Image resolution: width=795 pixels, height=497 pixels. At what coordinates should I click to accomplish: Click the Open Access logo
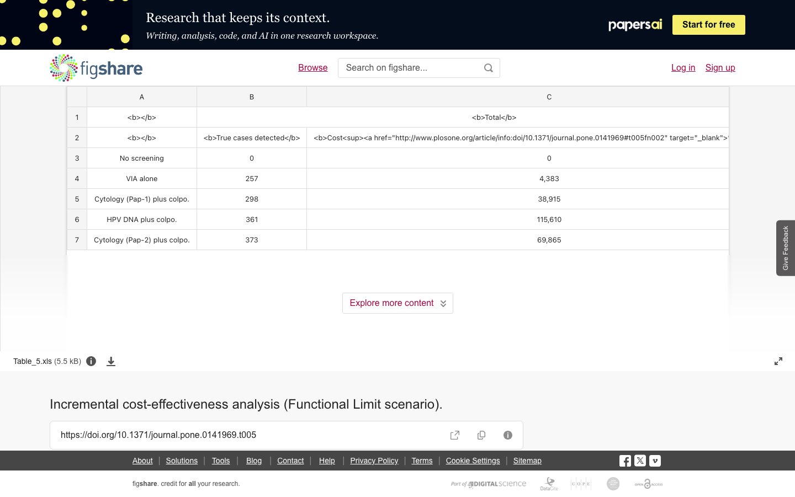click(x=649, y=484)
